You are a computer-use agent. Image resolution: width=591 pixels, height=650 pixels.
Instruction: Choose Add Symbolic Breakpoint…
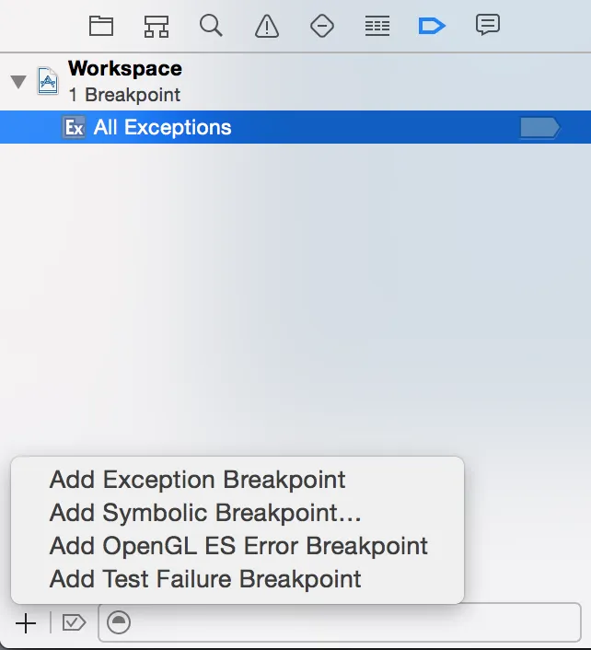205,513
